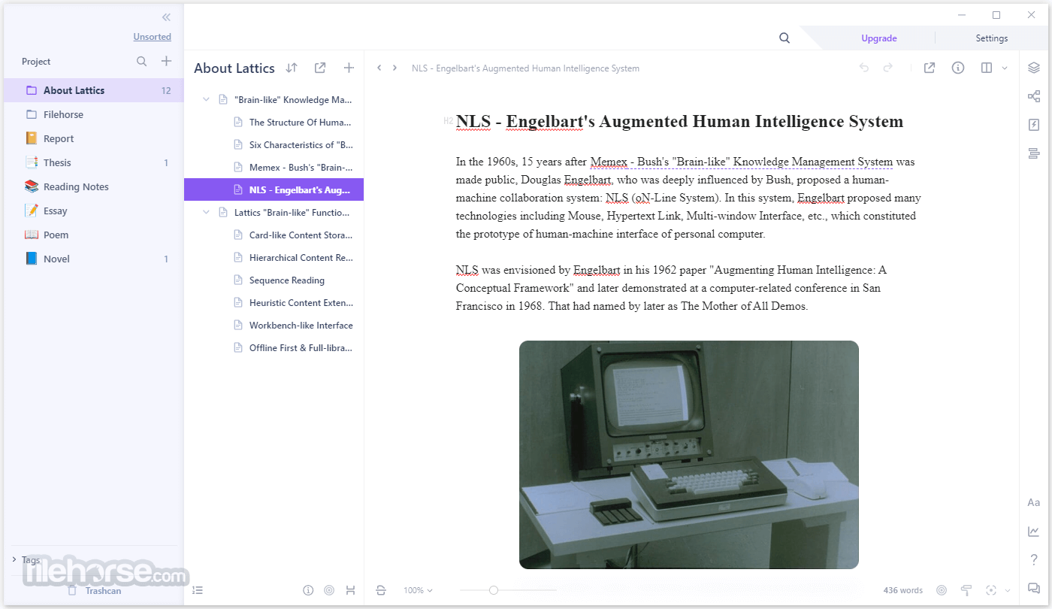The width and height of the screenshot is (1052, 609).
Task: Toggle the split view layout icon
Action: pos(987,68)
